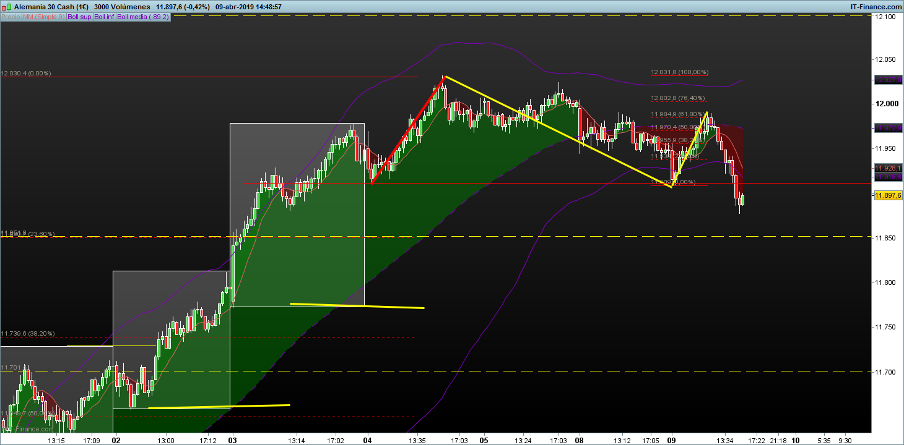This screenshot has width=904, height=445.
Task: Click the 13:24 time axis label
Action: 523,441
